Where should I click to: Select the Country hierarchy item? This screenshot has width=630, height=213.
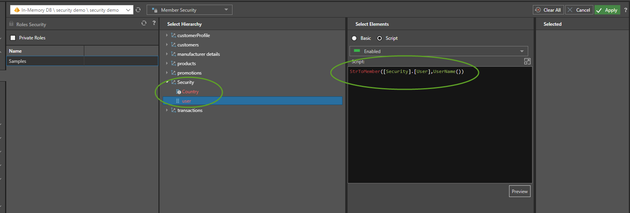click(190, 92)
